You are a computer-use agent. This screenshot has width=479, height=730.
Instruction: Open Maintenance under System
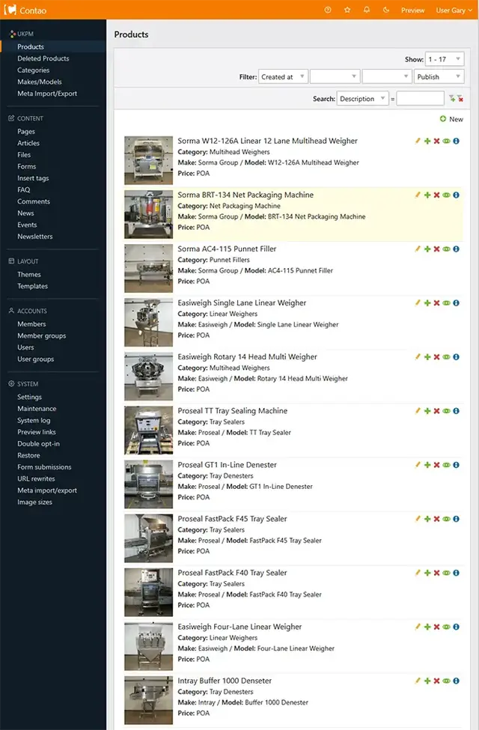(37, 408)
